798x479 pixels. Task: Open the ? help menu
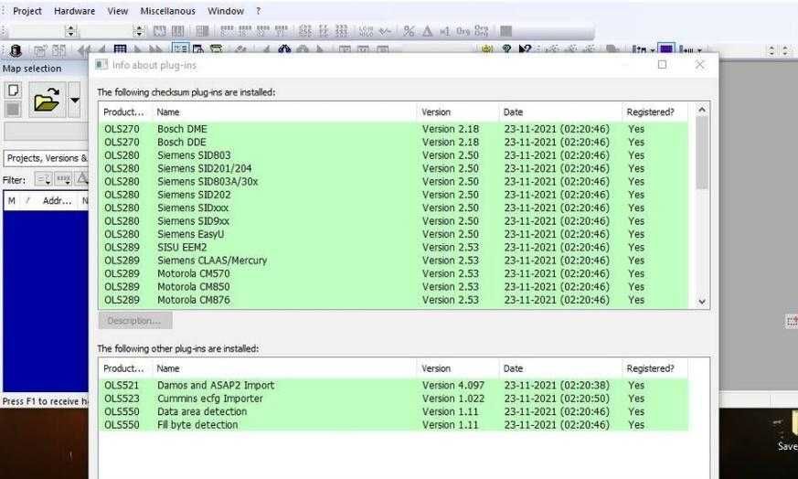[258, 11]
